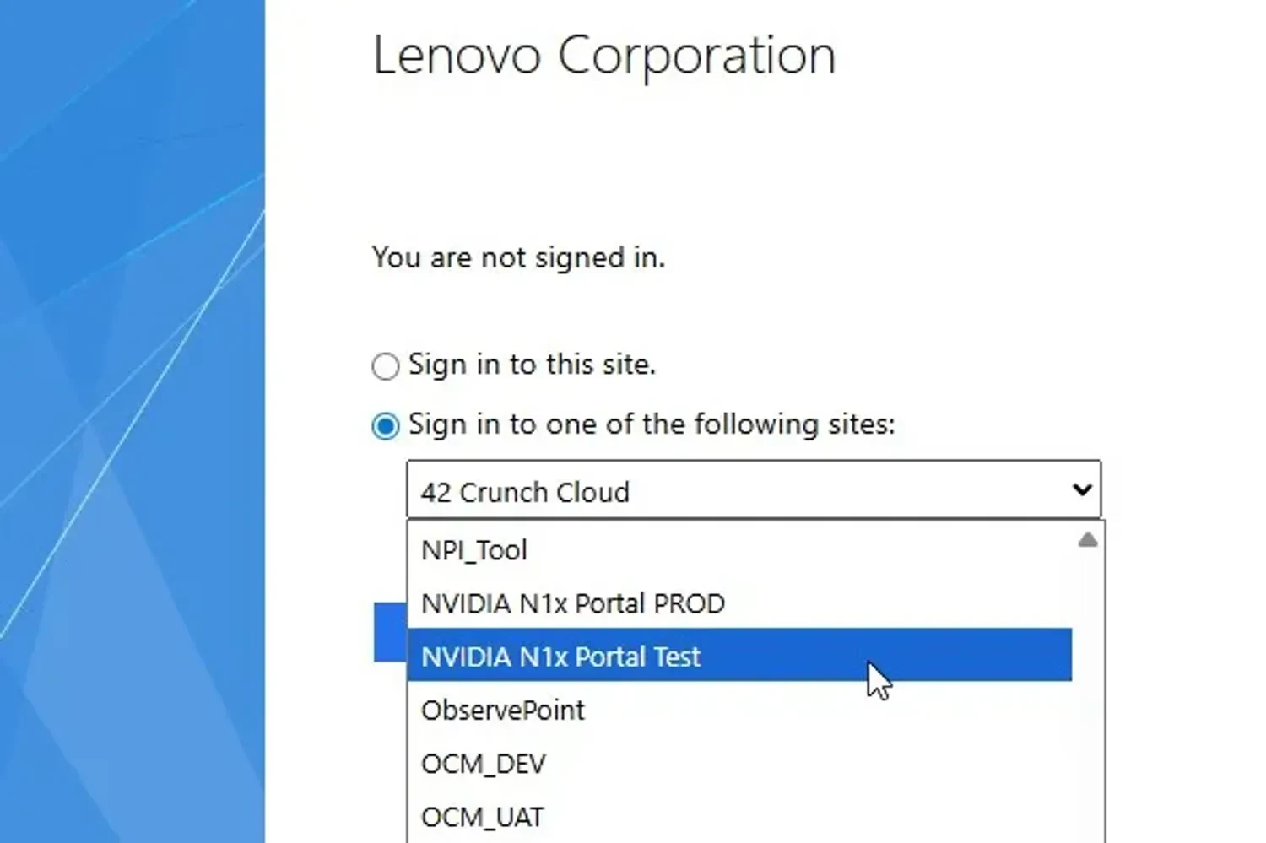Image resolution: width=1266 pixels, height=843 pixels.
Task: Click the 'You are not signed in.' message
Action: pos(518,257)
